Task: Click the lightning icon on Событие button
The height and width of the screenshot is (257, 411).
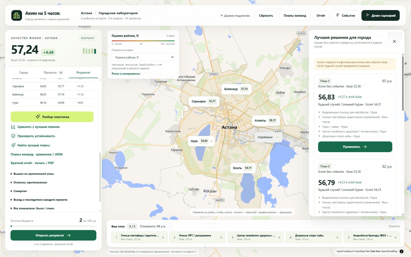Action: coord(338,15)
